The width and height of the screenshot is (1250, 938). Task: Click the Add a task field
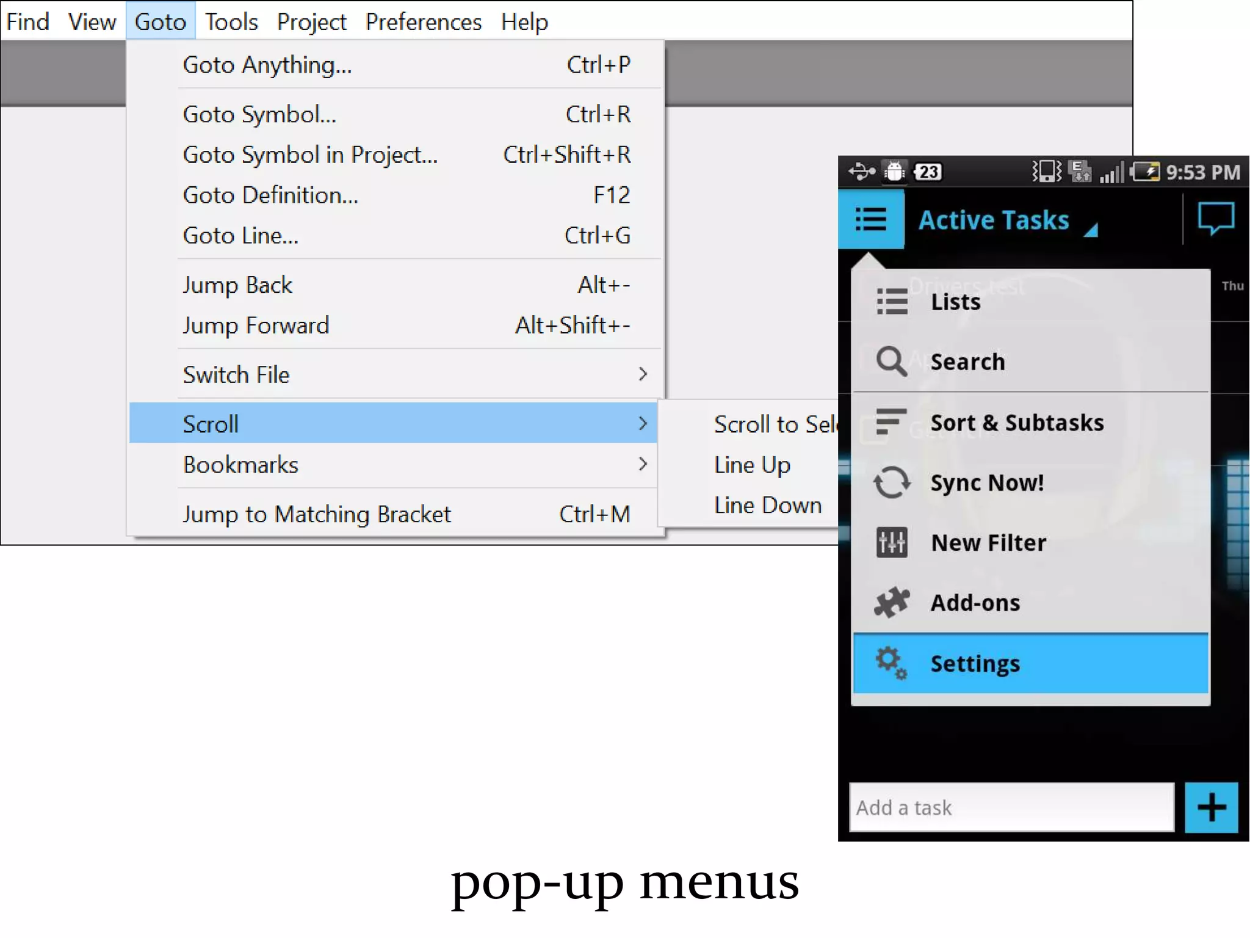pos(1011,807)
